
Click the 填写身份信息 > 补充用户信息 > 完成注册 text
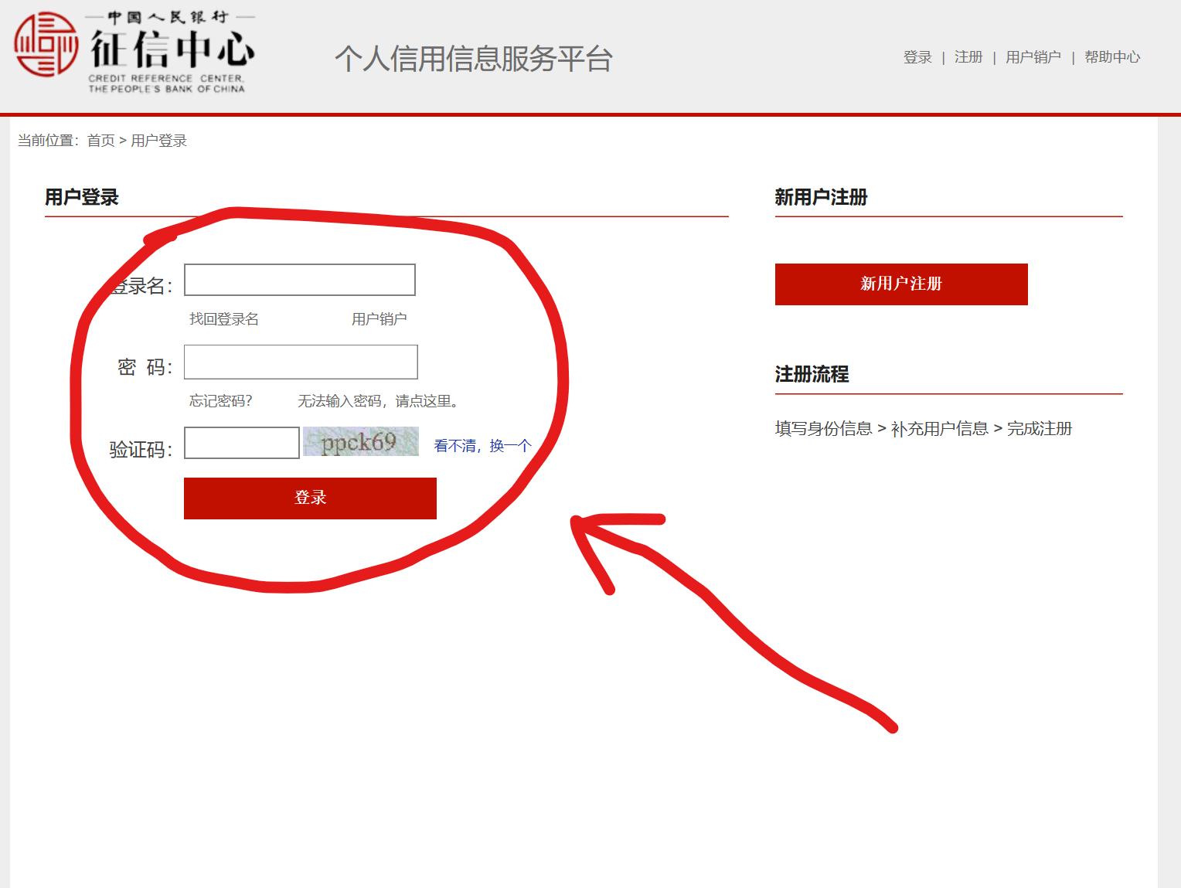pos(924,428)
